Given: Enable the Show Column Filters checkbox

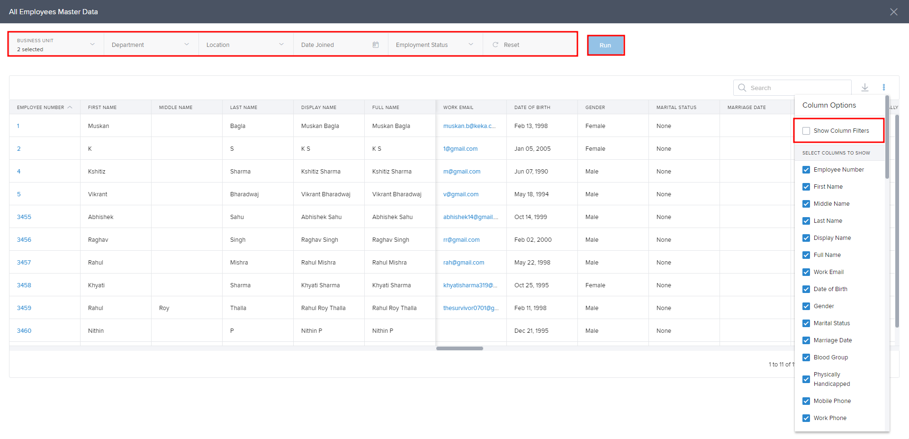Looking at the screenshot, I should tap(806, 131).
